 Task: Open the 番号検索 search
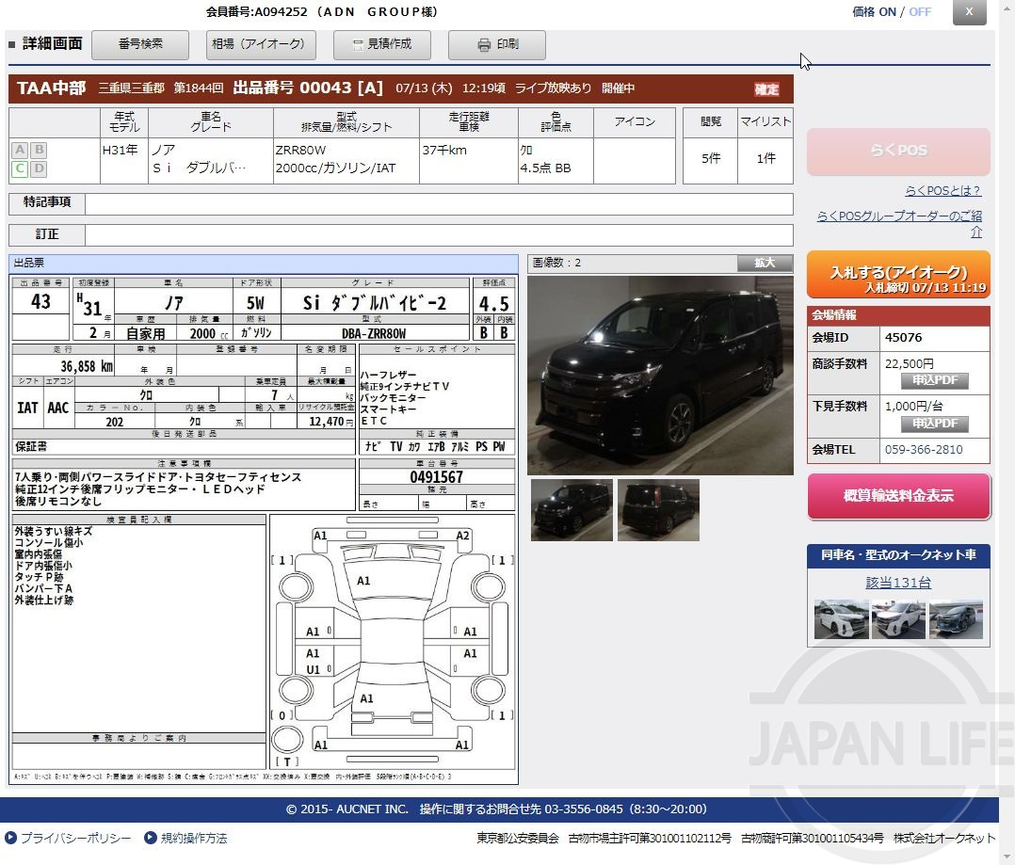pyautogui.click(x=139, y=44)
